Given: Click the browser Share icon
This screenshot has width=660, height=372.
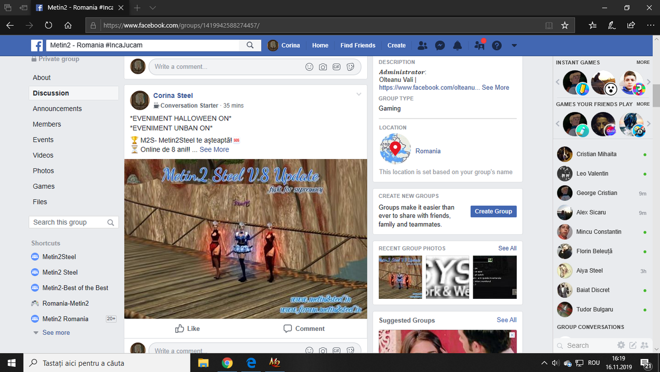Looking at the screenshot, I should (x=631, y=25).
